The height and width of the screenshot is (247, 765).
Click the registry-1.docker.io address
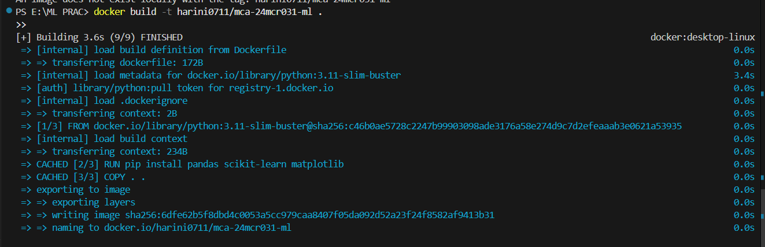click(281, 88)
